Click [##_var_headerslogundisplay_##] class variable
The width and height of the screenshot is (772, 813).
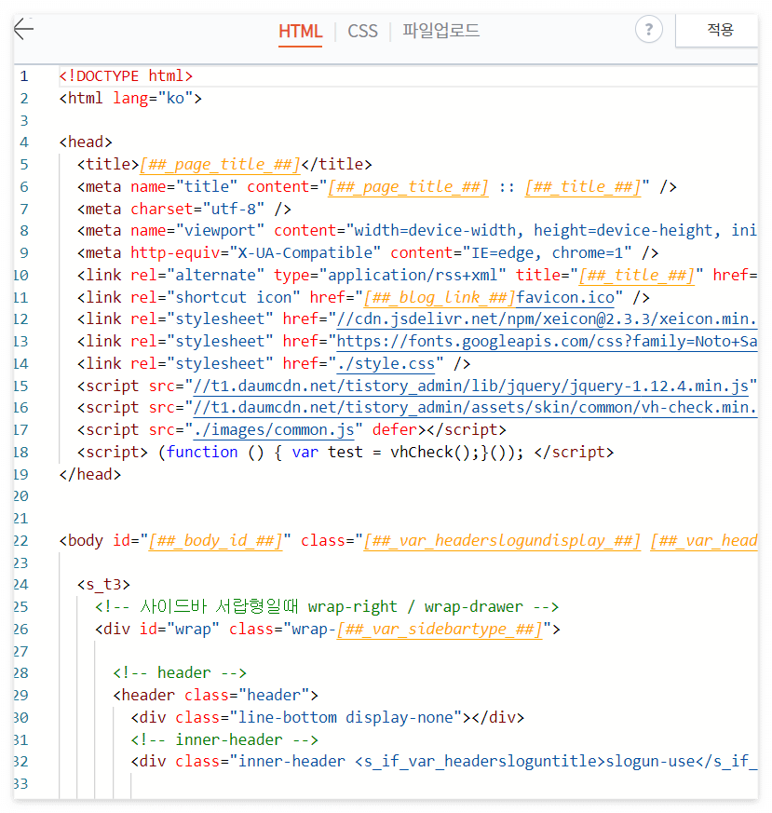click(502, 541)
